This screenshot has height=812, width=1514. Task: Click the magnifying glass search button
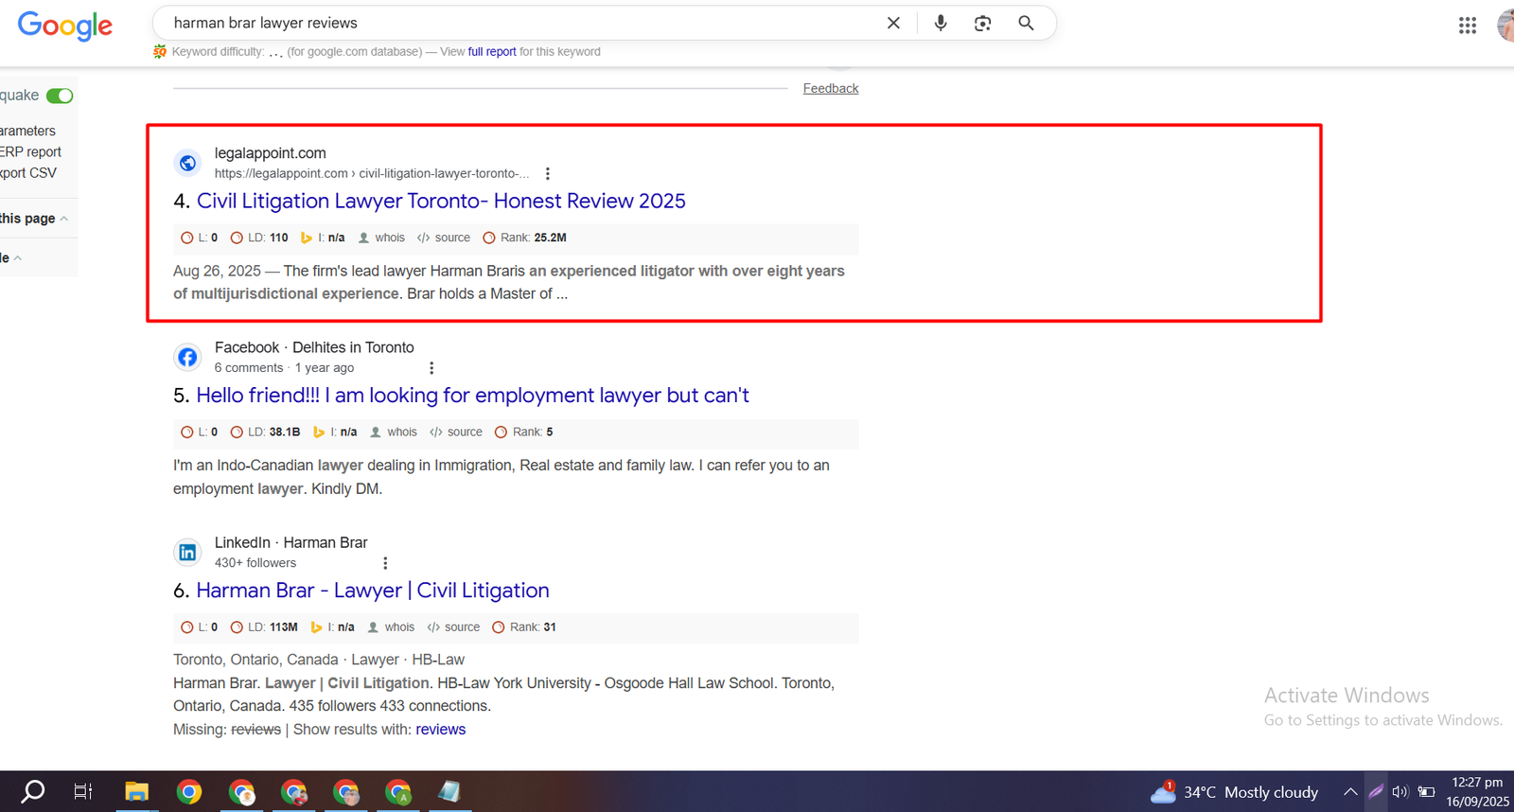click(x=1026, y=23)
